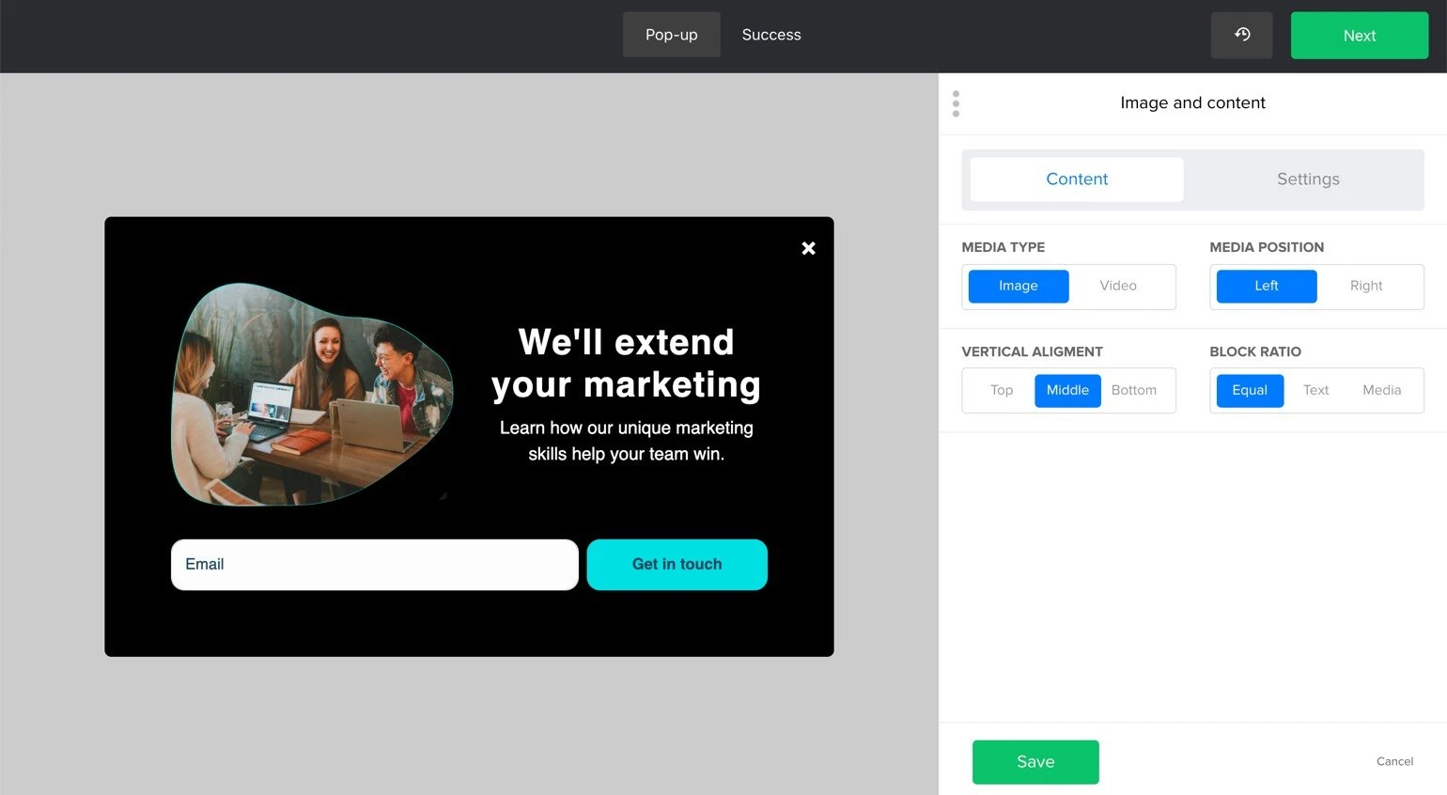Click the green Next button

click(x=1359, y=36)
